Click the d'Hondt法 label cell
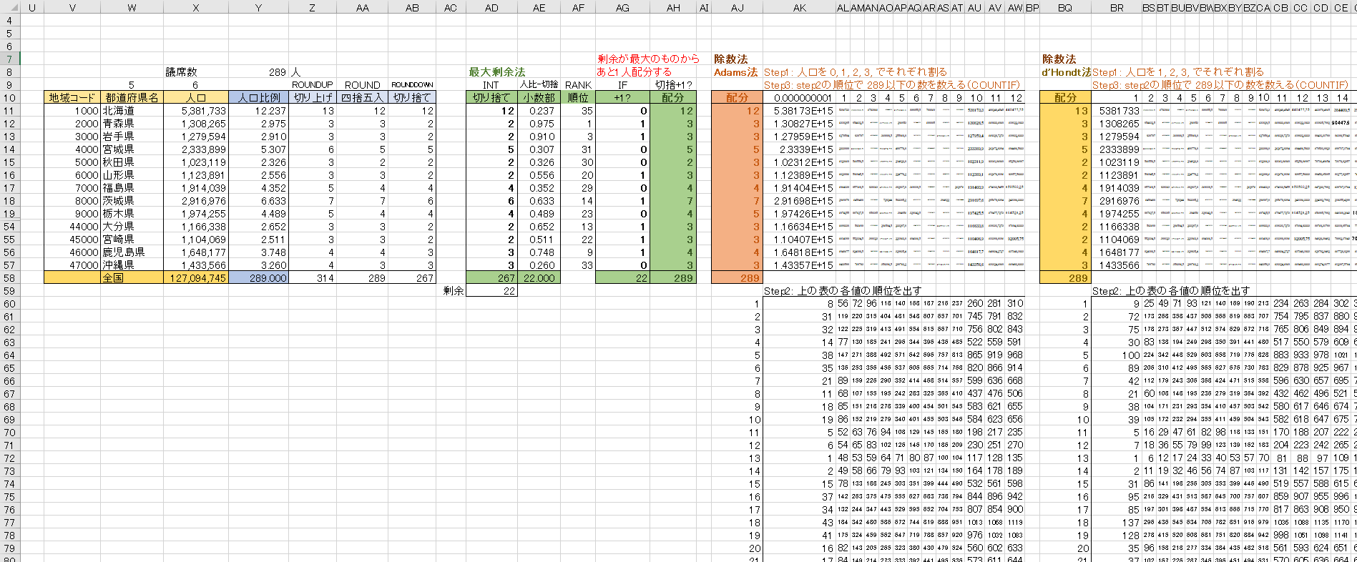This screenshot has height=562, width=1357. pyautogui.click(x=1065, y=72)
